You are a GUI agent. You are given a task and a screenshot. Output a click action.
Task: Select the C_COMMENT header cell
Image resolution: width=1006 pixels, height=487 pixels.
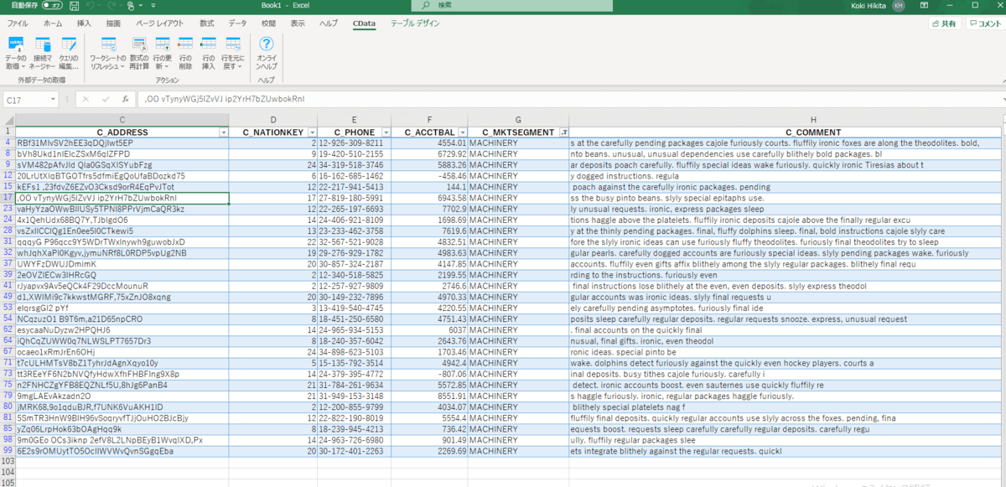[x=785, y=132]
